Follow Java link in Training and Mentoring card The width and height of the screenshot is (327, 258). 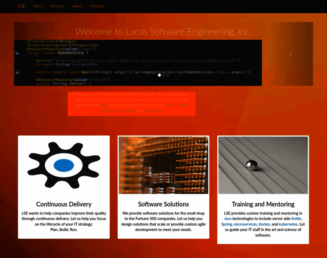[x=228, y=218]
